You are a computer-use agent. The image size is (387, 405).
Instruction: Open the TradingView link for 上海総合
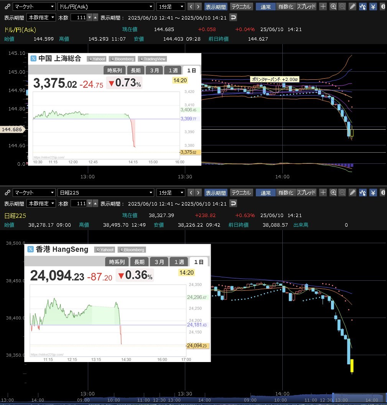pos(152,59)
